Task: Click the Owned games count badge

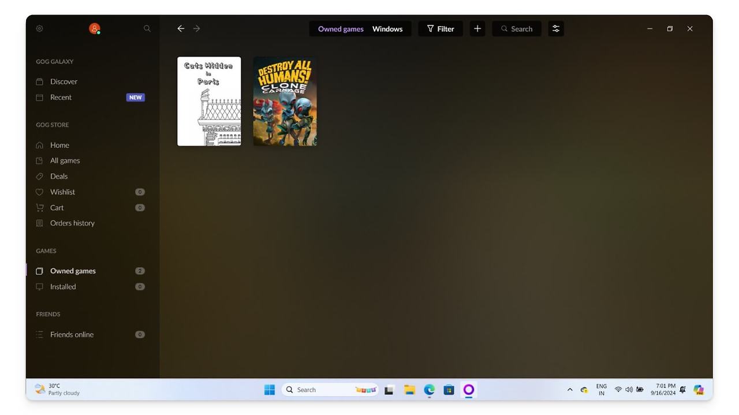Action: pos(140,271)
